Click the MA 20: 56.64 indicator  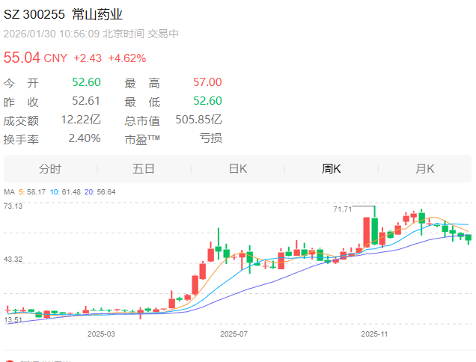100,192
